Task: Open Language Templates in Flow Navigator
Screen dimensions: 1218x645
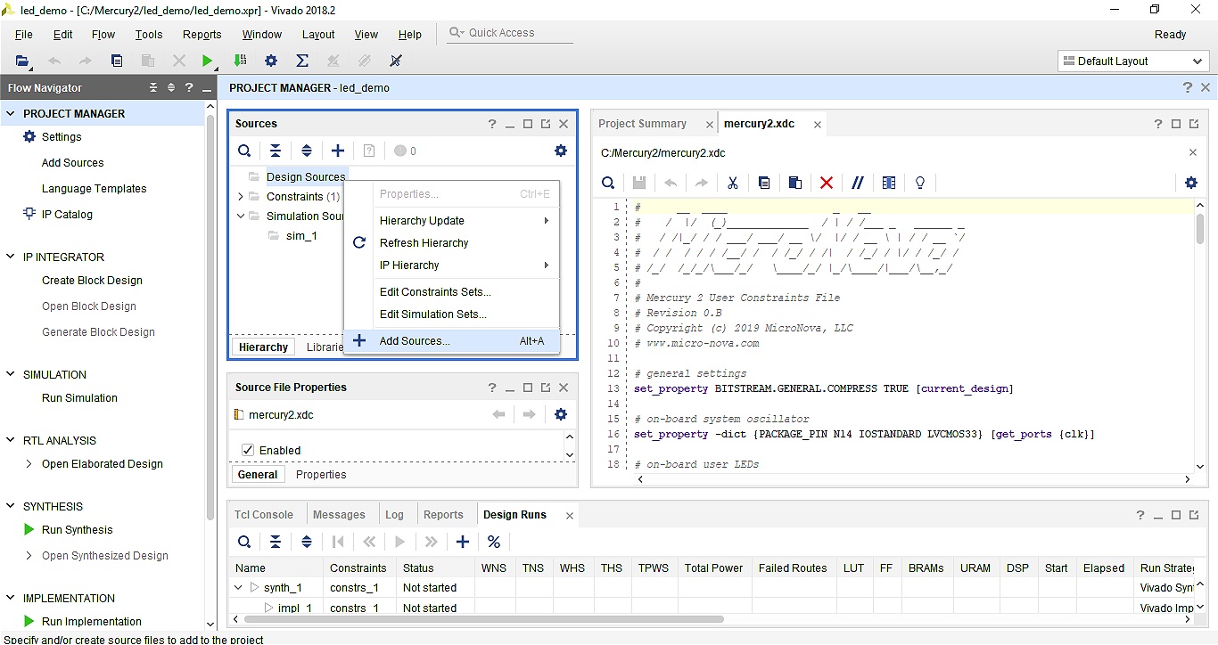Action: click(94, 188)
